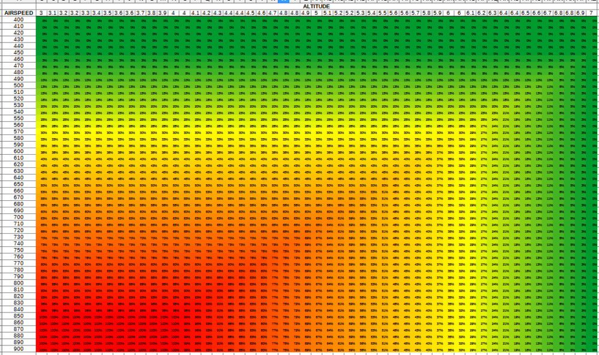Select airspeed row label 450

click(x=19, y=53)
